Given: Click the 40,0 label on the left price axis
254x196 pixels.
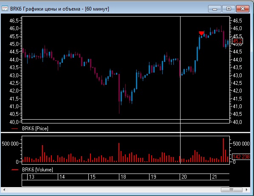Looking at the screenshot, I should (x=14, y=122).
